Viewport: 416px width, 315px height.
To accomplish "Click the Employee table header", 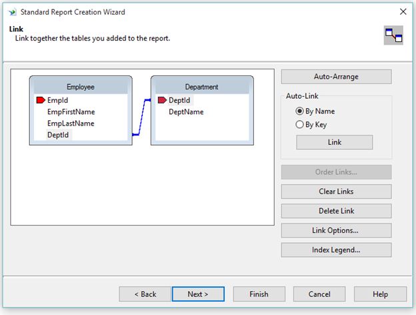I will 81,87.
